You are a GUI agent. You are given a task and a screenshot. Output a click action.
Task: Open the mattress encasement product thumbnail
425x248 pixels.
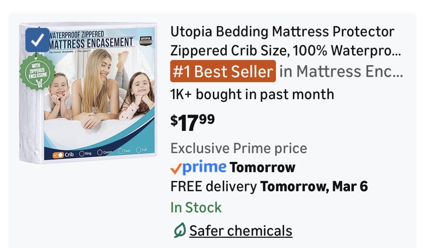pos(88,93)
